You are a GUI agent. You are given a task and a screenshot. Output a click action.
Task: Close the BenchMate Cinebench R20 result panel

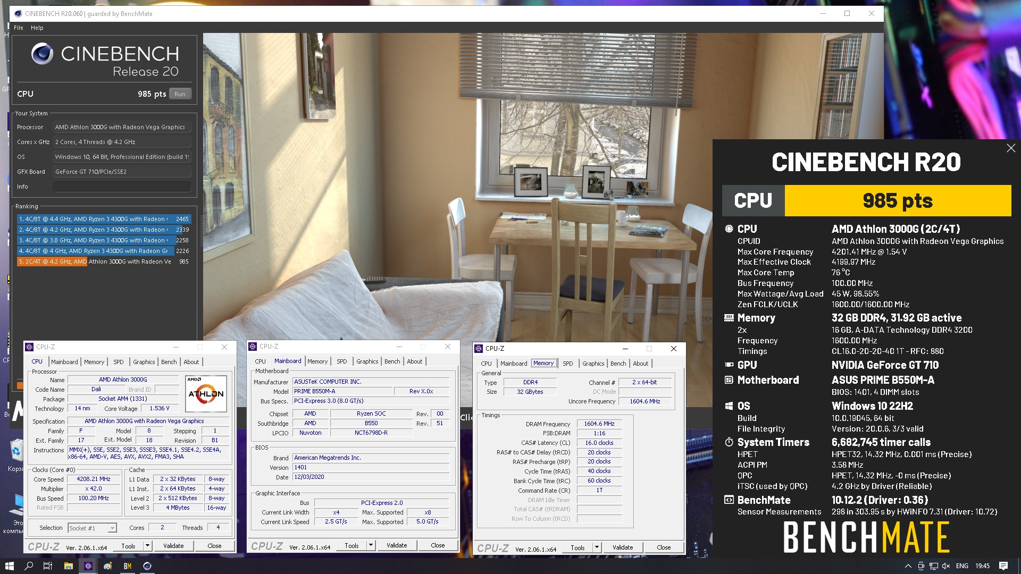[x=1011, y=148]
